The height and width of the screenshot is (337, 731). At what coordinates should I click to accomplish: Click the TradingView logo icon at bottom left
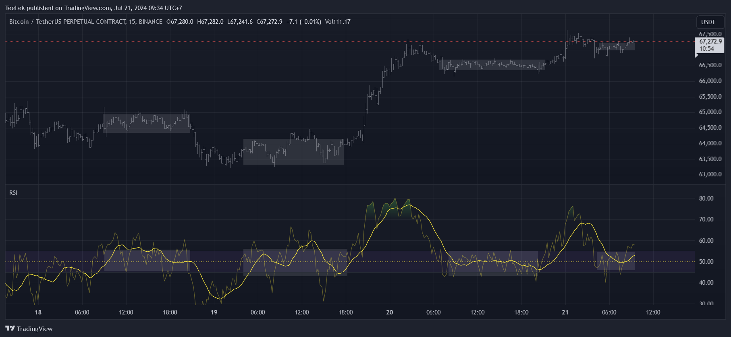pyautogui.click(x=10, y=329)
